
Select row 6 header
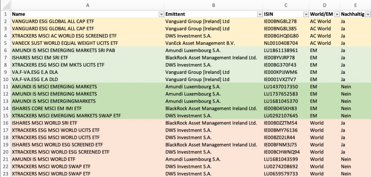pos(5,50)
